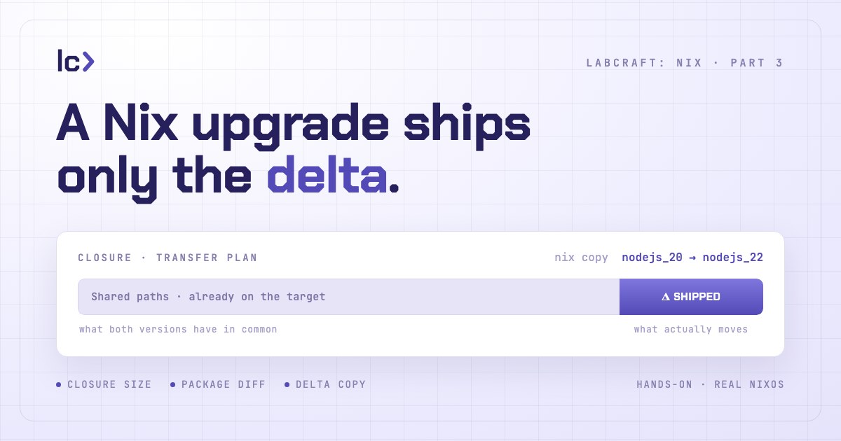Click the nodejs_22 text

tap(733, 258)
